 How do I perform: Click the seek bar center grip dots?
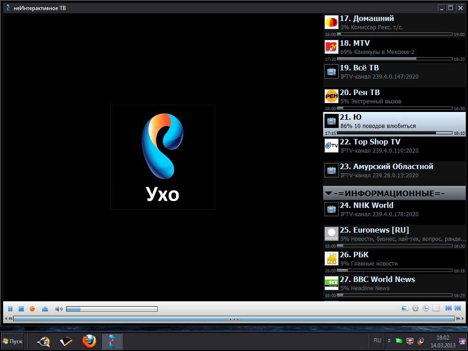tap(234, 319)
